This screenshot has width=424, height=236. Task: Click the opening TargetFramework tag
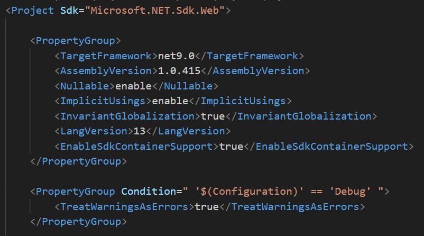tap(106, 56)
